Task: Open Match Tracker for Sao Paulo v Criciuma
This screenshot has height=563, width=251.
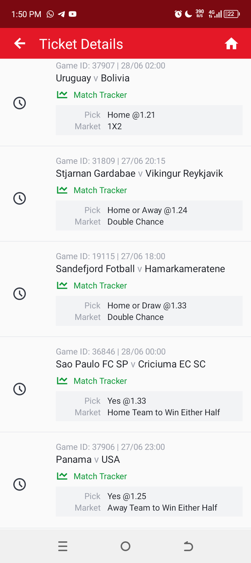Action: (92, 381)
